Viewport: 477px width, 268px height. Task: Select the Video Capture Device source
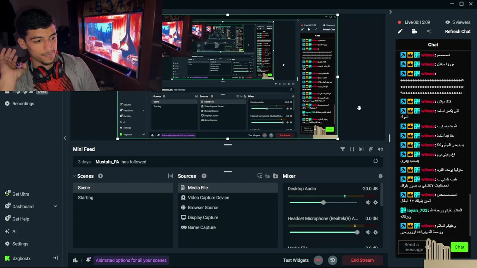(x=228, y=198)
